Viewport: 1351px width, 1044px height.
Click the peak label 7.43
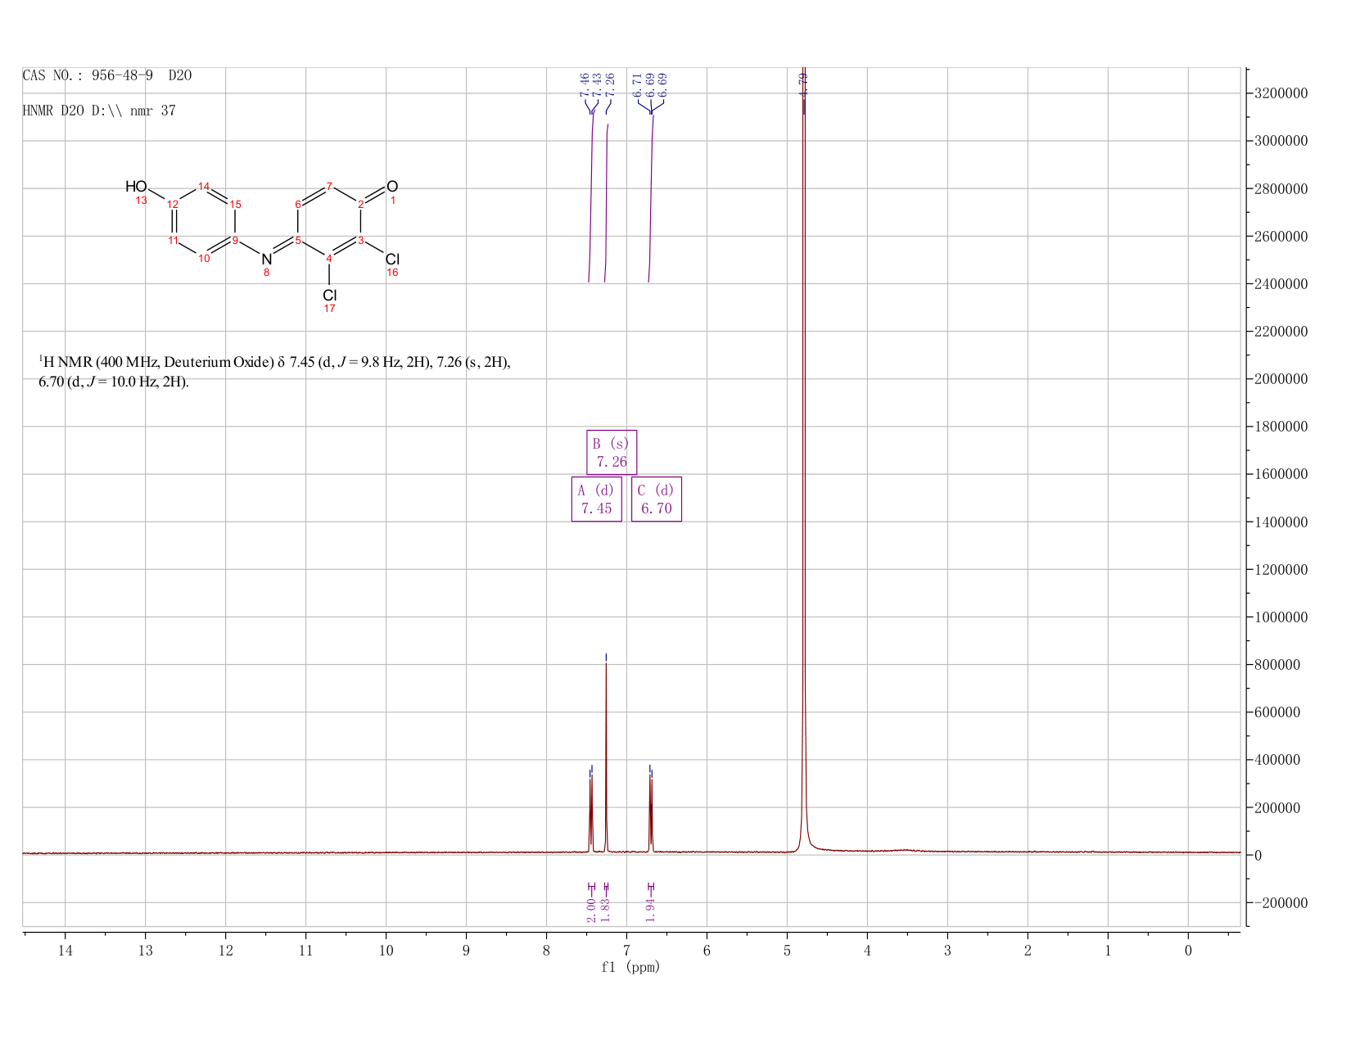[x=598, y=84]
